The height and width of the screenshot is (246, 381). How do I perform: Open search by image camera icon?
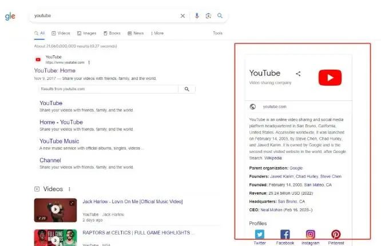click(208, 16)
